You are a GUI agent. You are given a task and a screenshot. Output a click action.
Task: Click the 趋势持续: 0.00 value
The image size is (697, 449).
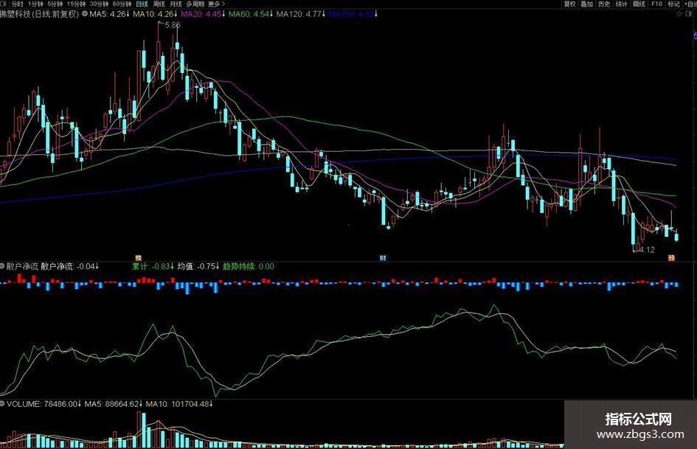[x=249, y=266]
